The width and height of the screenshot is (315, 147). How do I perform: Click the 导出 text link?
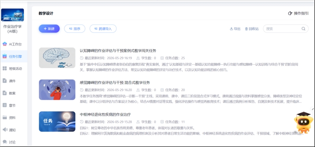click(237, 29)
